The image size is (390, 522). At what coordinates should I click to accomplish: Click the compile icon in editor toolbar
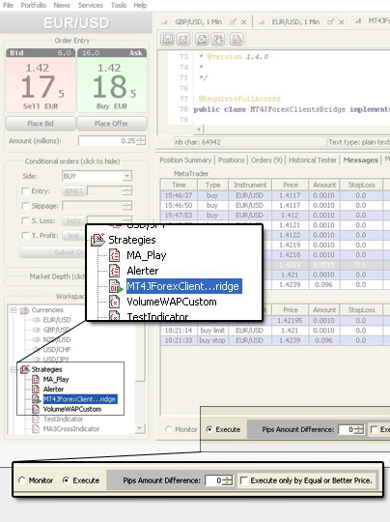[x=202, y=40]
